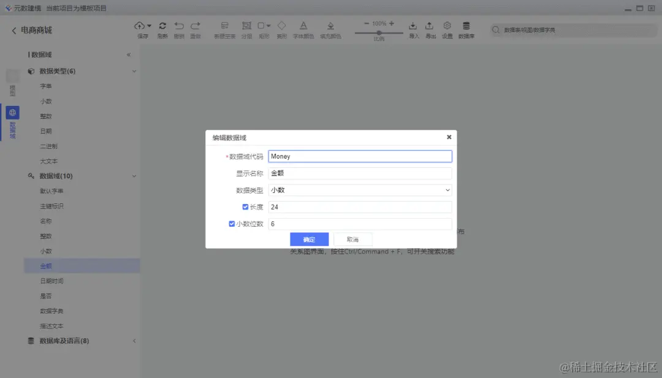The image size is (662, 378).
Task: Click the search box 数据表/视图/数据字典
Action: coord(574,30)
